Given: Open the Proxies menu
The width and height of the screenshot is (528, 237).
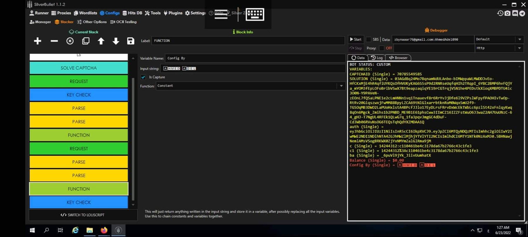Looking at the screenshot, I should [x=61, y=13].
